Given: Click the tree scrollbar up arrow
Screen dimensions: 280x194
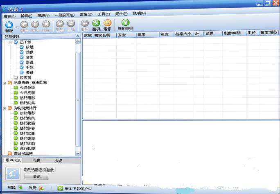Looking at the screenshot, I should coord(78,41).
